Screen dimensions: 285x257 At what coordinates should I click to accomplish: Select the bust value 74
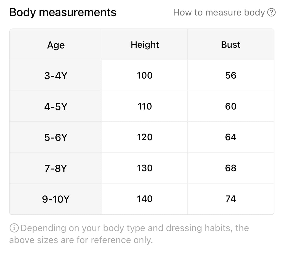(231, 199)
